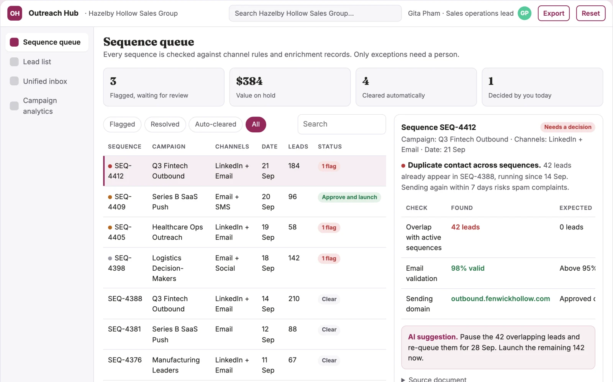The height and width of the screenshot is (382, 613).
Task: Select the SEQ-4376 Manufacturing Leaders row
Action: pos(244,365)
